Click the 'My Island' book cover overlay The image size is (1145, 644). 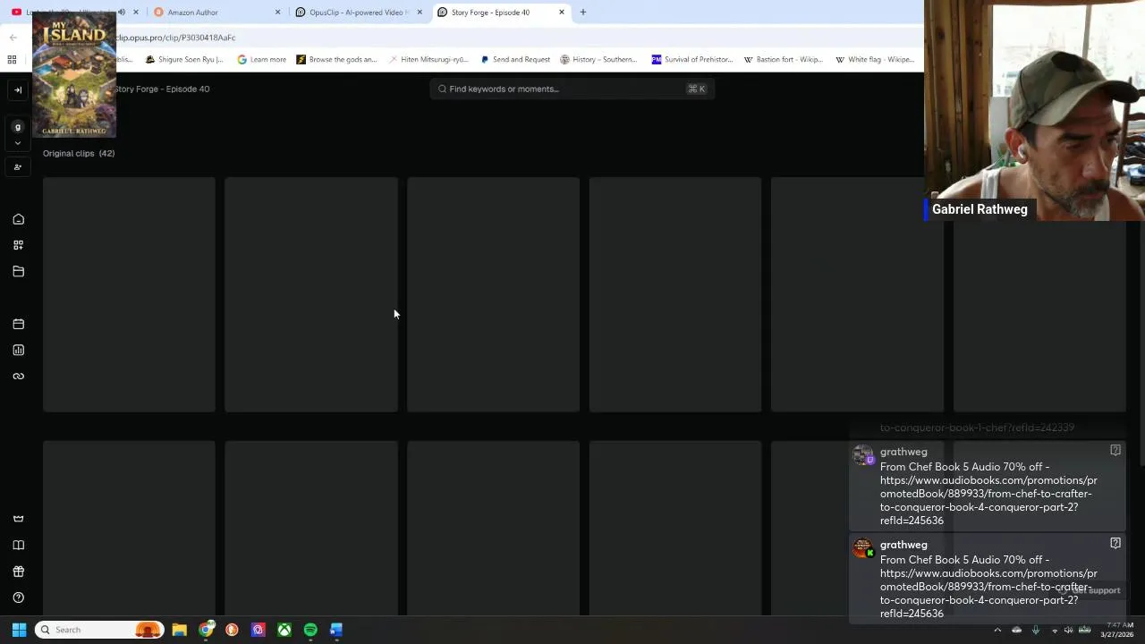click(74, 76)
